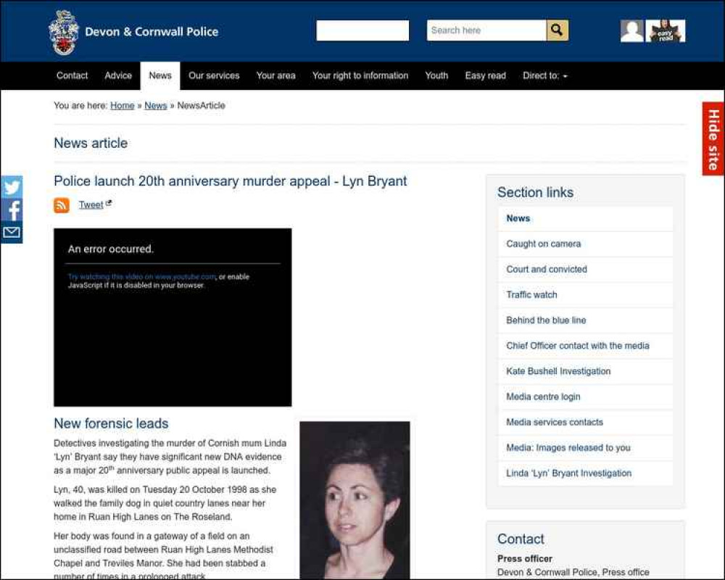This screenshot has width=725, height=580.
Task: Open the orange RSS feed icon
Action: [x=62, y=205]
